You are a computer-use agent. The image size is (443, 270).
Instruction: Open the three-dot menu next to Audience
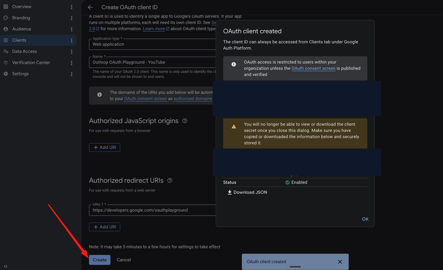click(x=72, y=29)
